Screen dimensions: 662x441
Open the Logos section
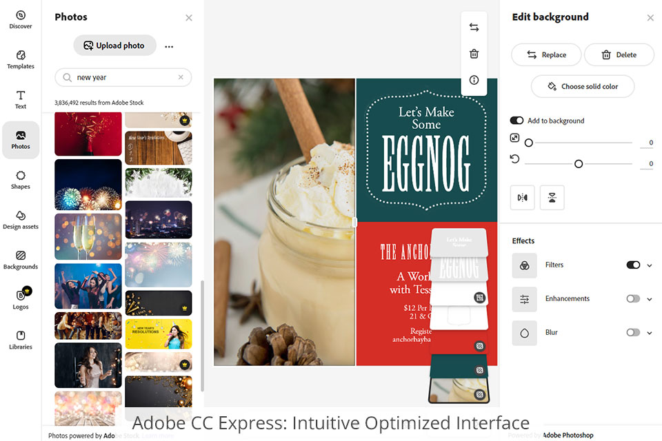[x=20, y=299]
